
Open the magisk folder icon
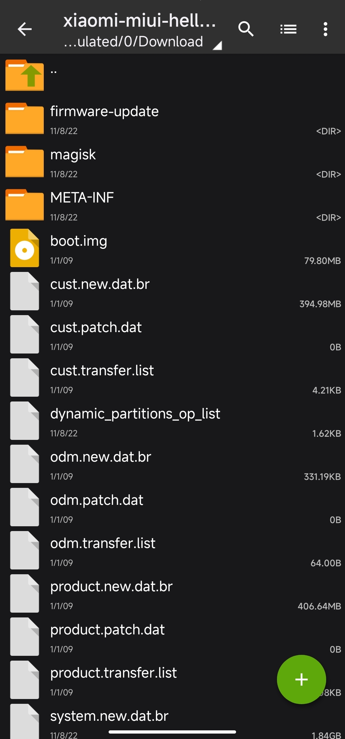(25, 162)
